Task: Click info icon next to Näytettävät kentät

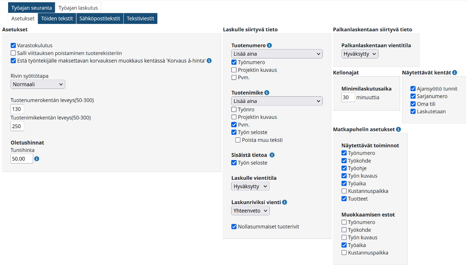Action: tap(455, 73)
